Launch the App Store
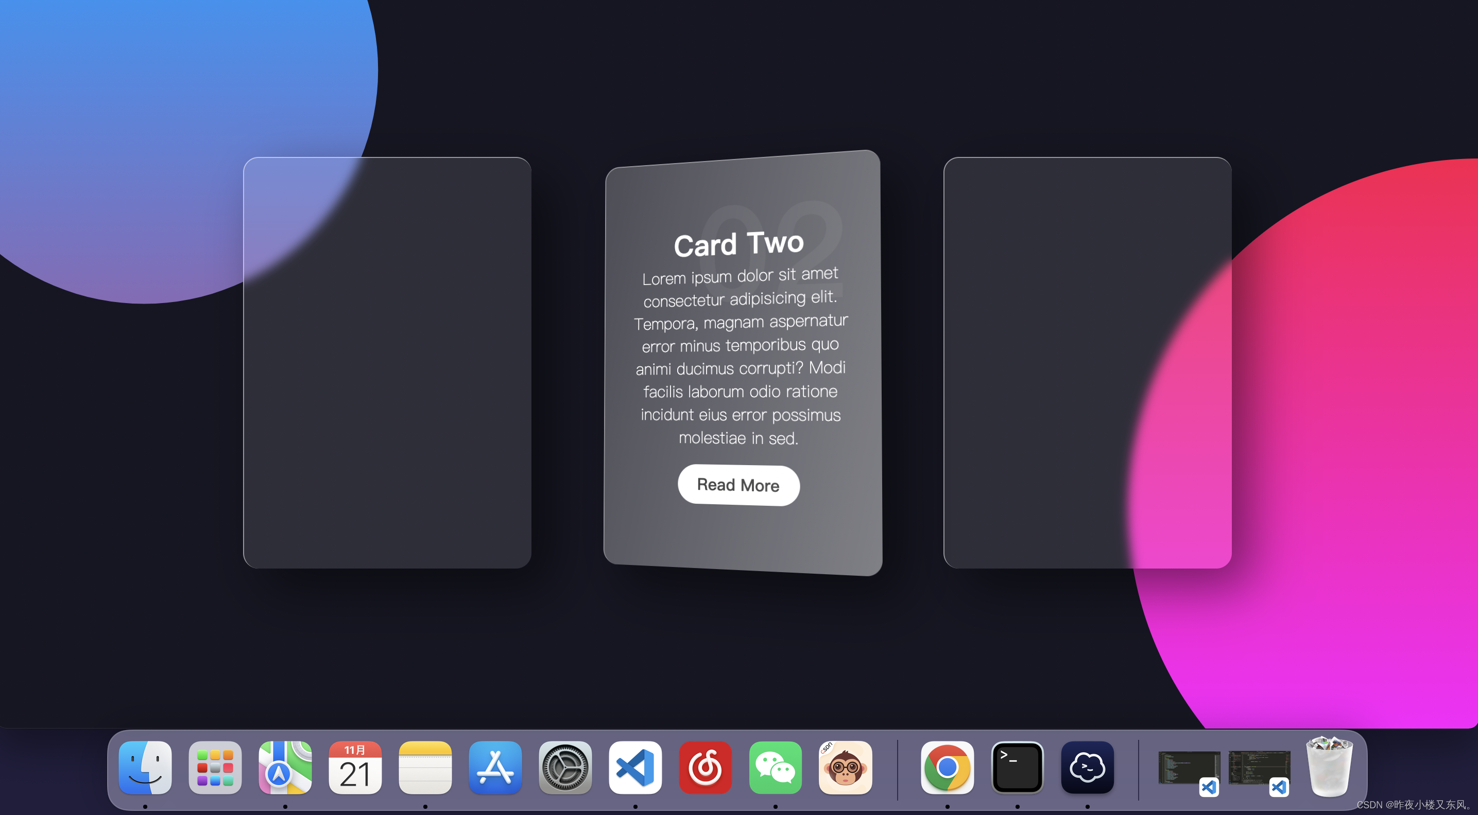The width and height of the screenshot is (1478, 815). [x=495, y=768]
